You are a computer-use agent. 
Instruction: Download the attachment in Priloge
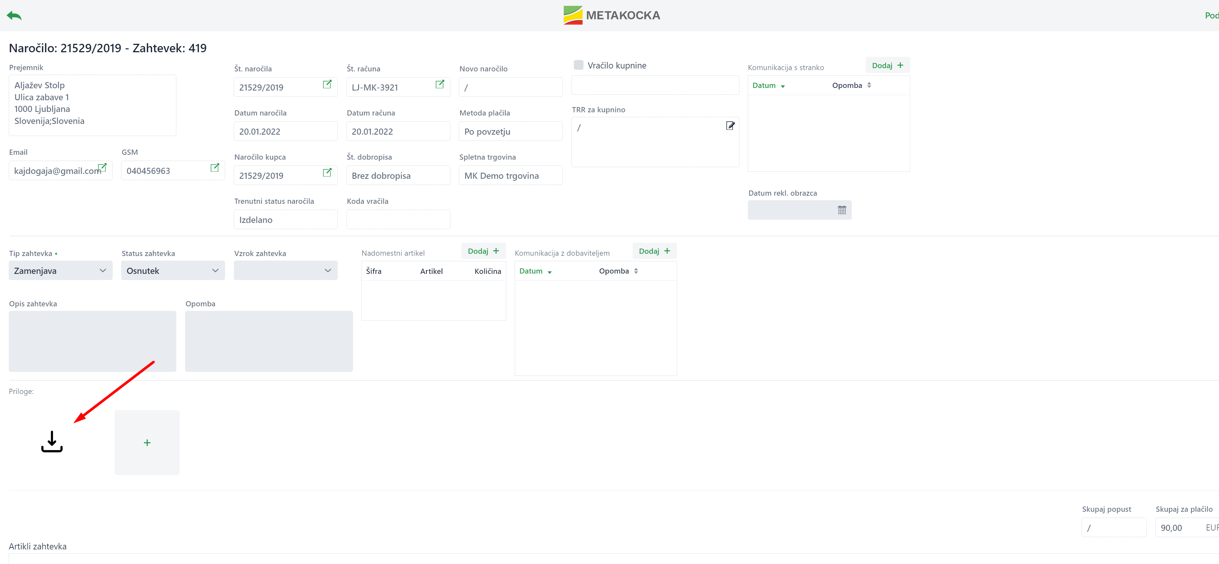click(x=52, y=442)
